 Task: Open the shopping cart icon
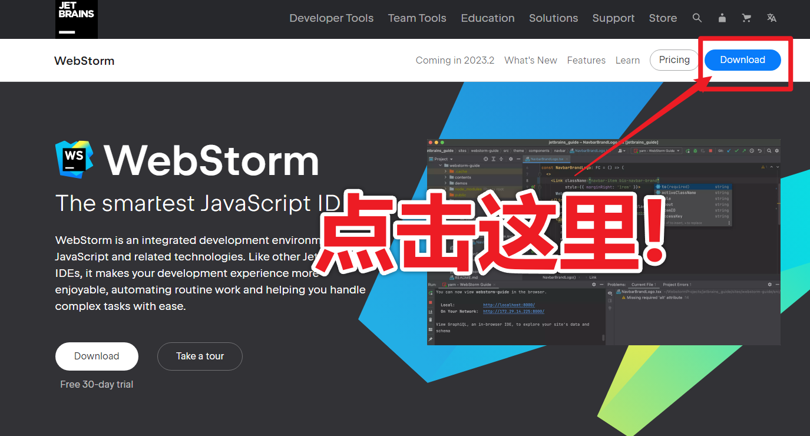click(746, 18)
